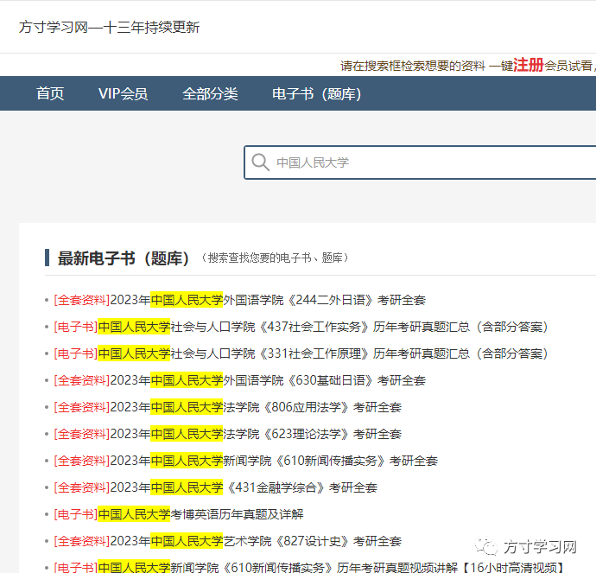Viewport: 596px width, 573px height.
Task: Click the 请在搜索框检索想要的资料 notice text
Action: click(x=413, y=66)
